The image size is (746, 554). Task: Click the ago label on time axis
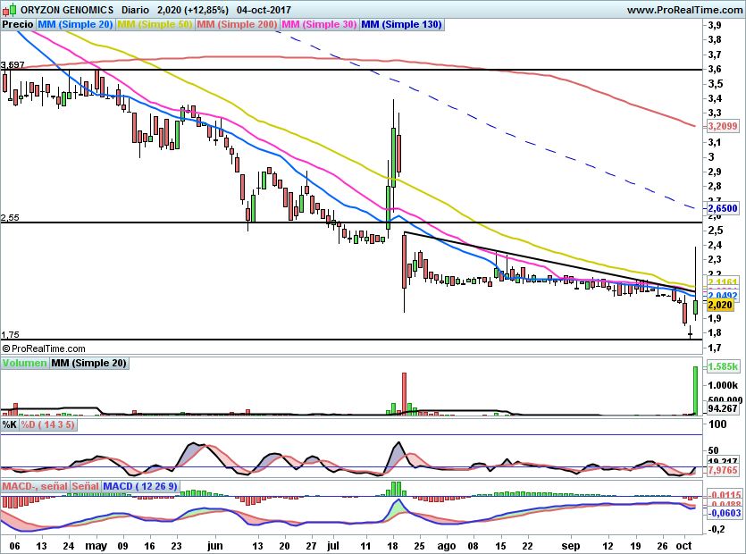point(447,546)
